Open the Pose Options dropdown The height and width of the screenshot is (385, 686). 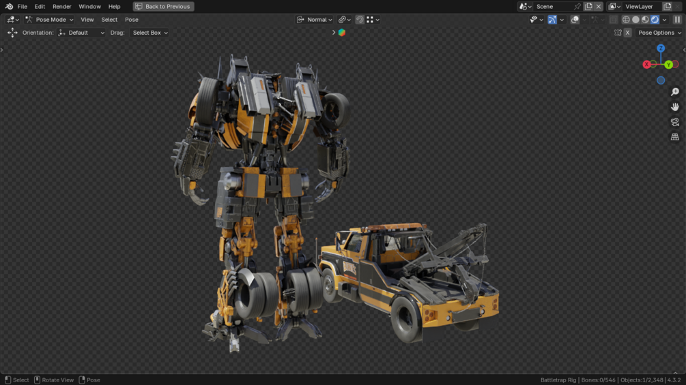point(659,33)
